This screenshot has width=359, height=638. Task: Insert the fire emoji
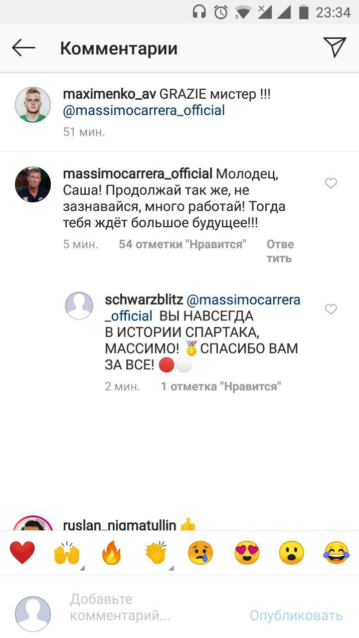point(112,553)
